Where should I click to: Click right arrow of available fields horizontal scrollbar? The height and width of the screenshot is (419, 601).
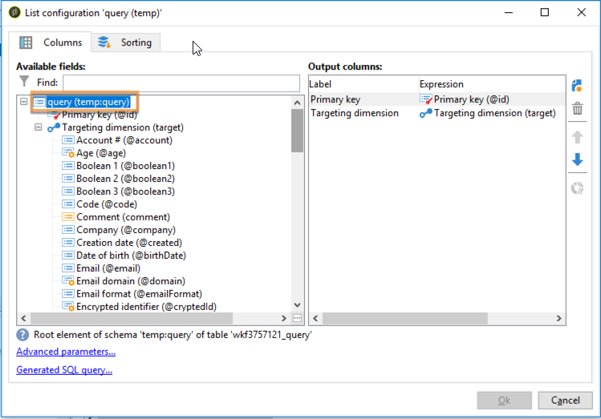(283, 318)
